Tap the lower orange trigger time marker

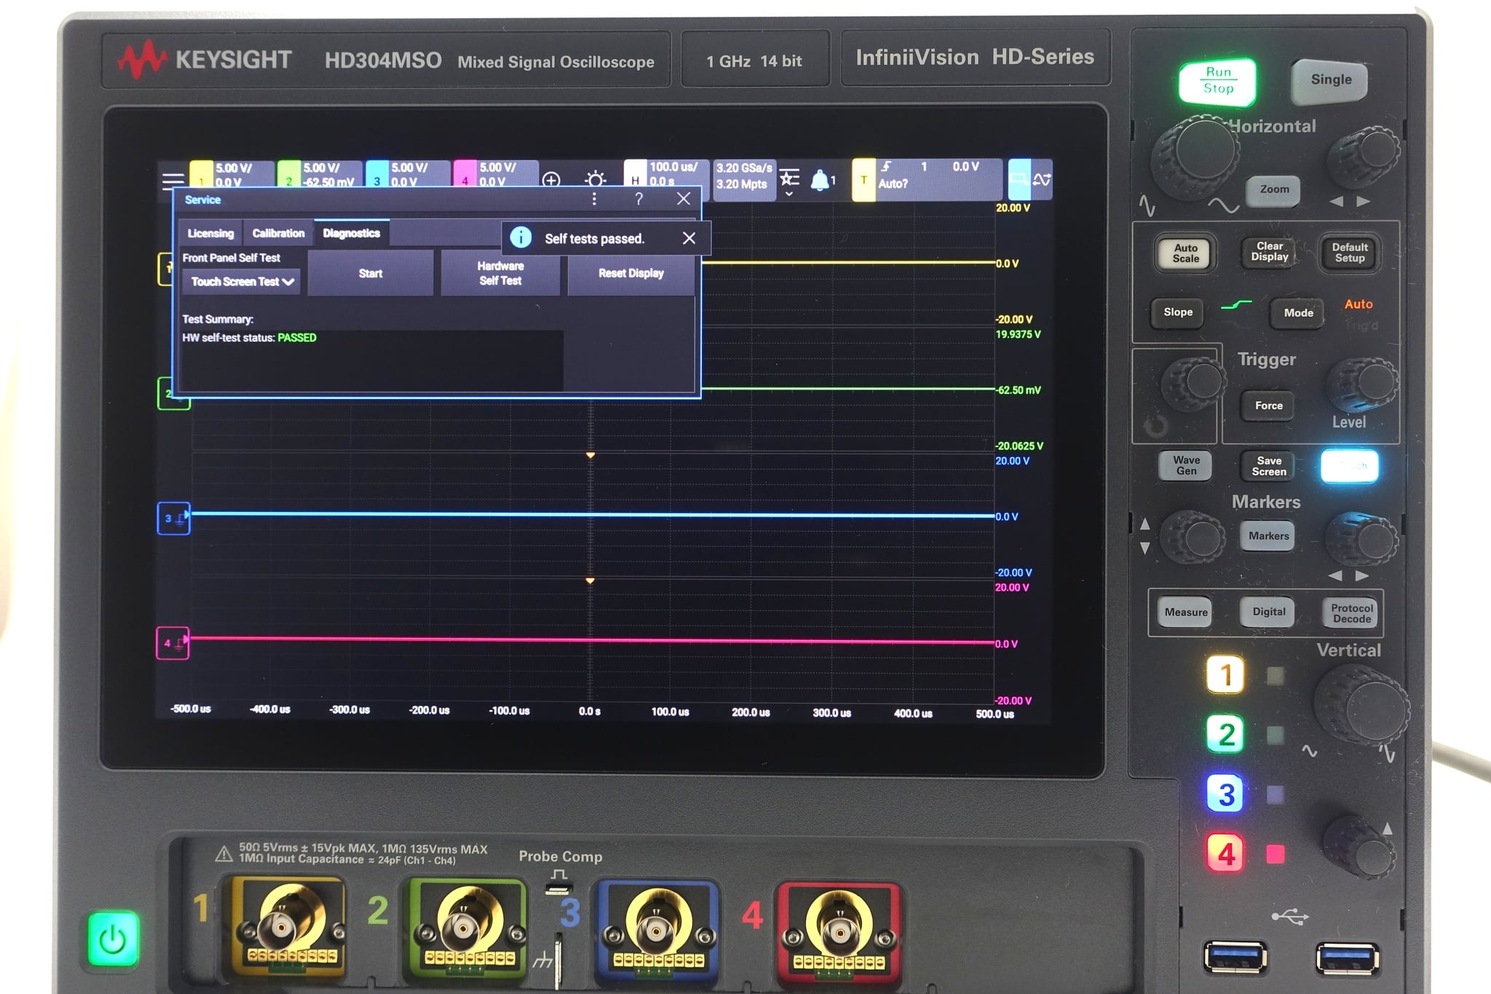[x=590, y=580]
